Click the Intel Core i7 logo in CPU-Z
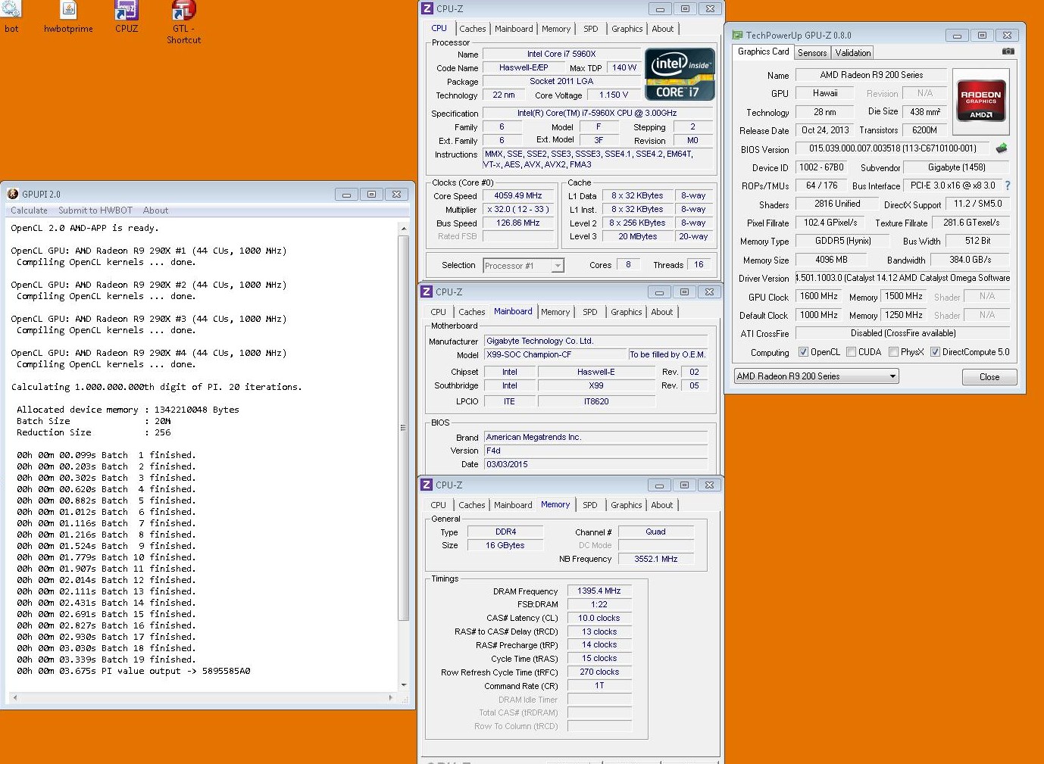 coord(680,74)
